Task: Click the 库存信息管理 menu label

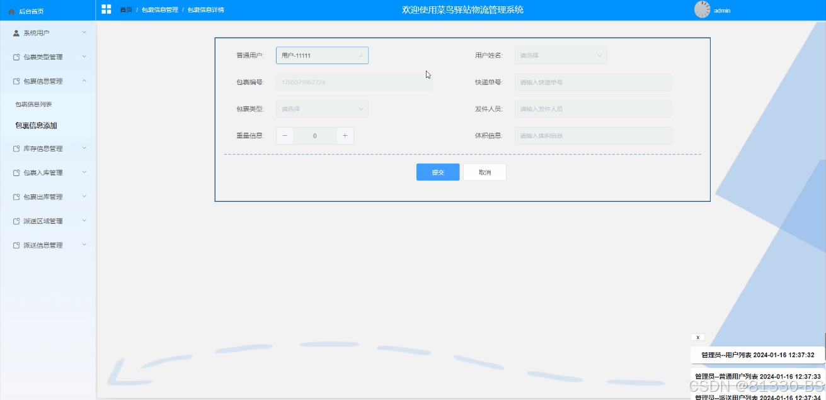Action: click(43, 149)
